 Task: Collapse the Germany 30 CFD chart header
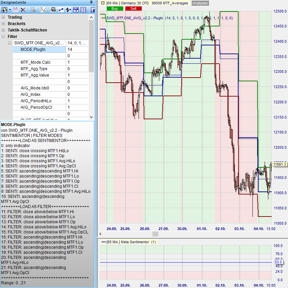pyautogui.click(x=103, y=3)
